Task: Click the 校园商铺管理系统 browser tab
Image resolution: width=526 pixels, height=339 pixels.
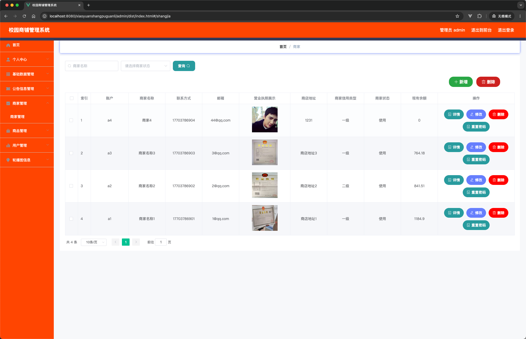Action: coord(53,5)
